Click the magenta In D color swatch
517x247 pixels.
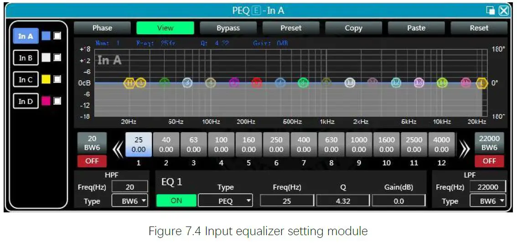click(46, 101)
